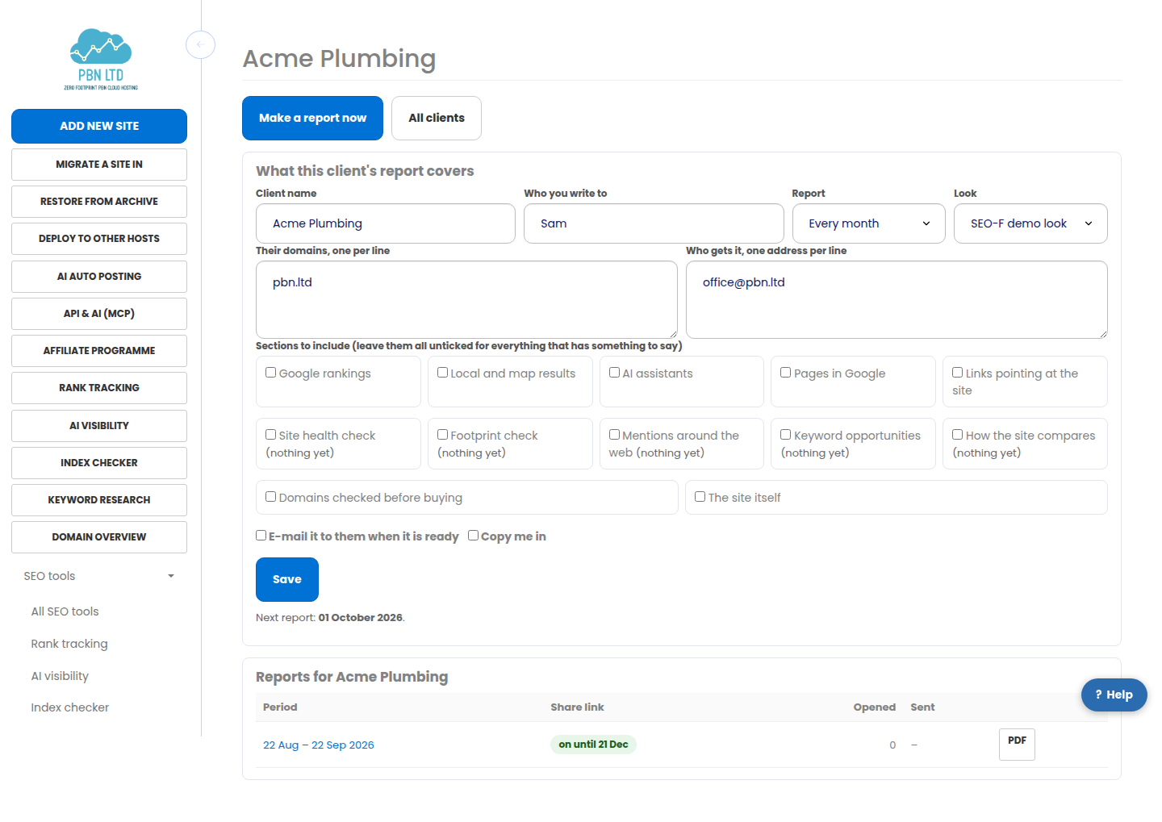Open KEYWORD RESEARCH button
The height and width of the screenshot is (822, 1162).
(x=99, y=500)
